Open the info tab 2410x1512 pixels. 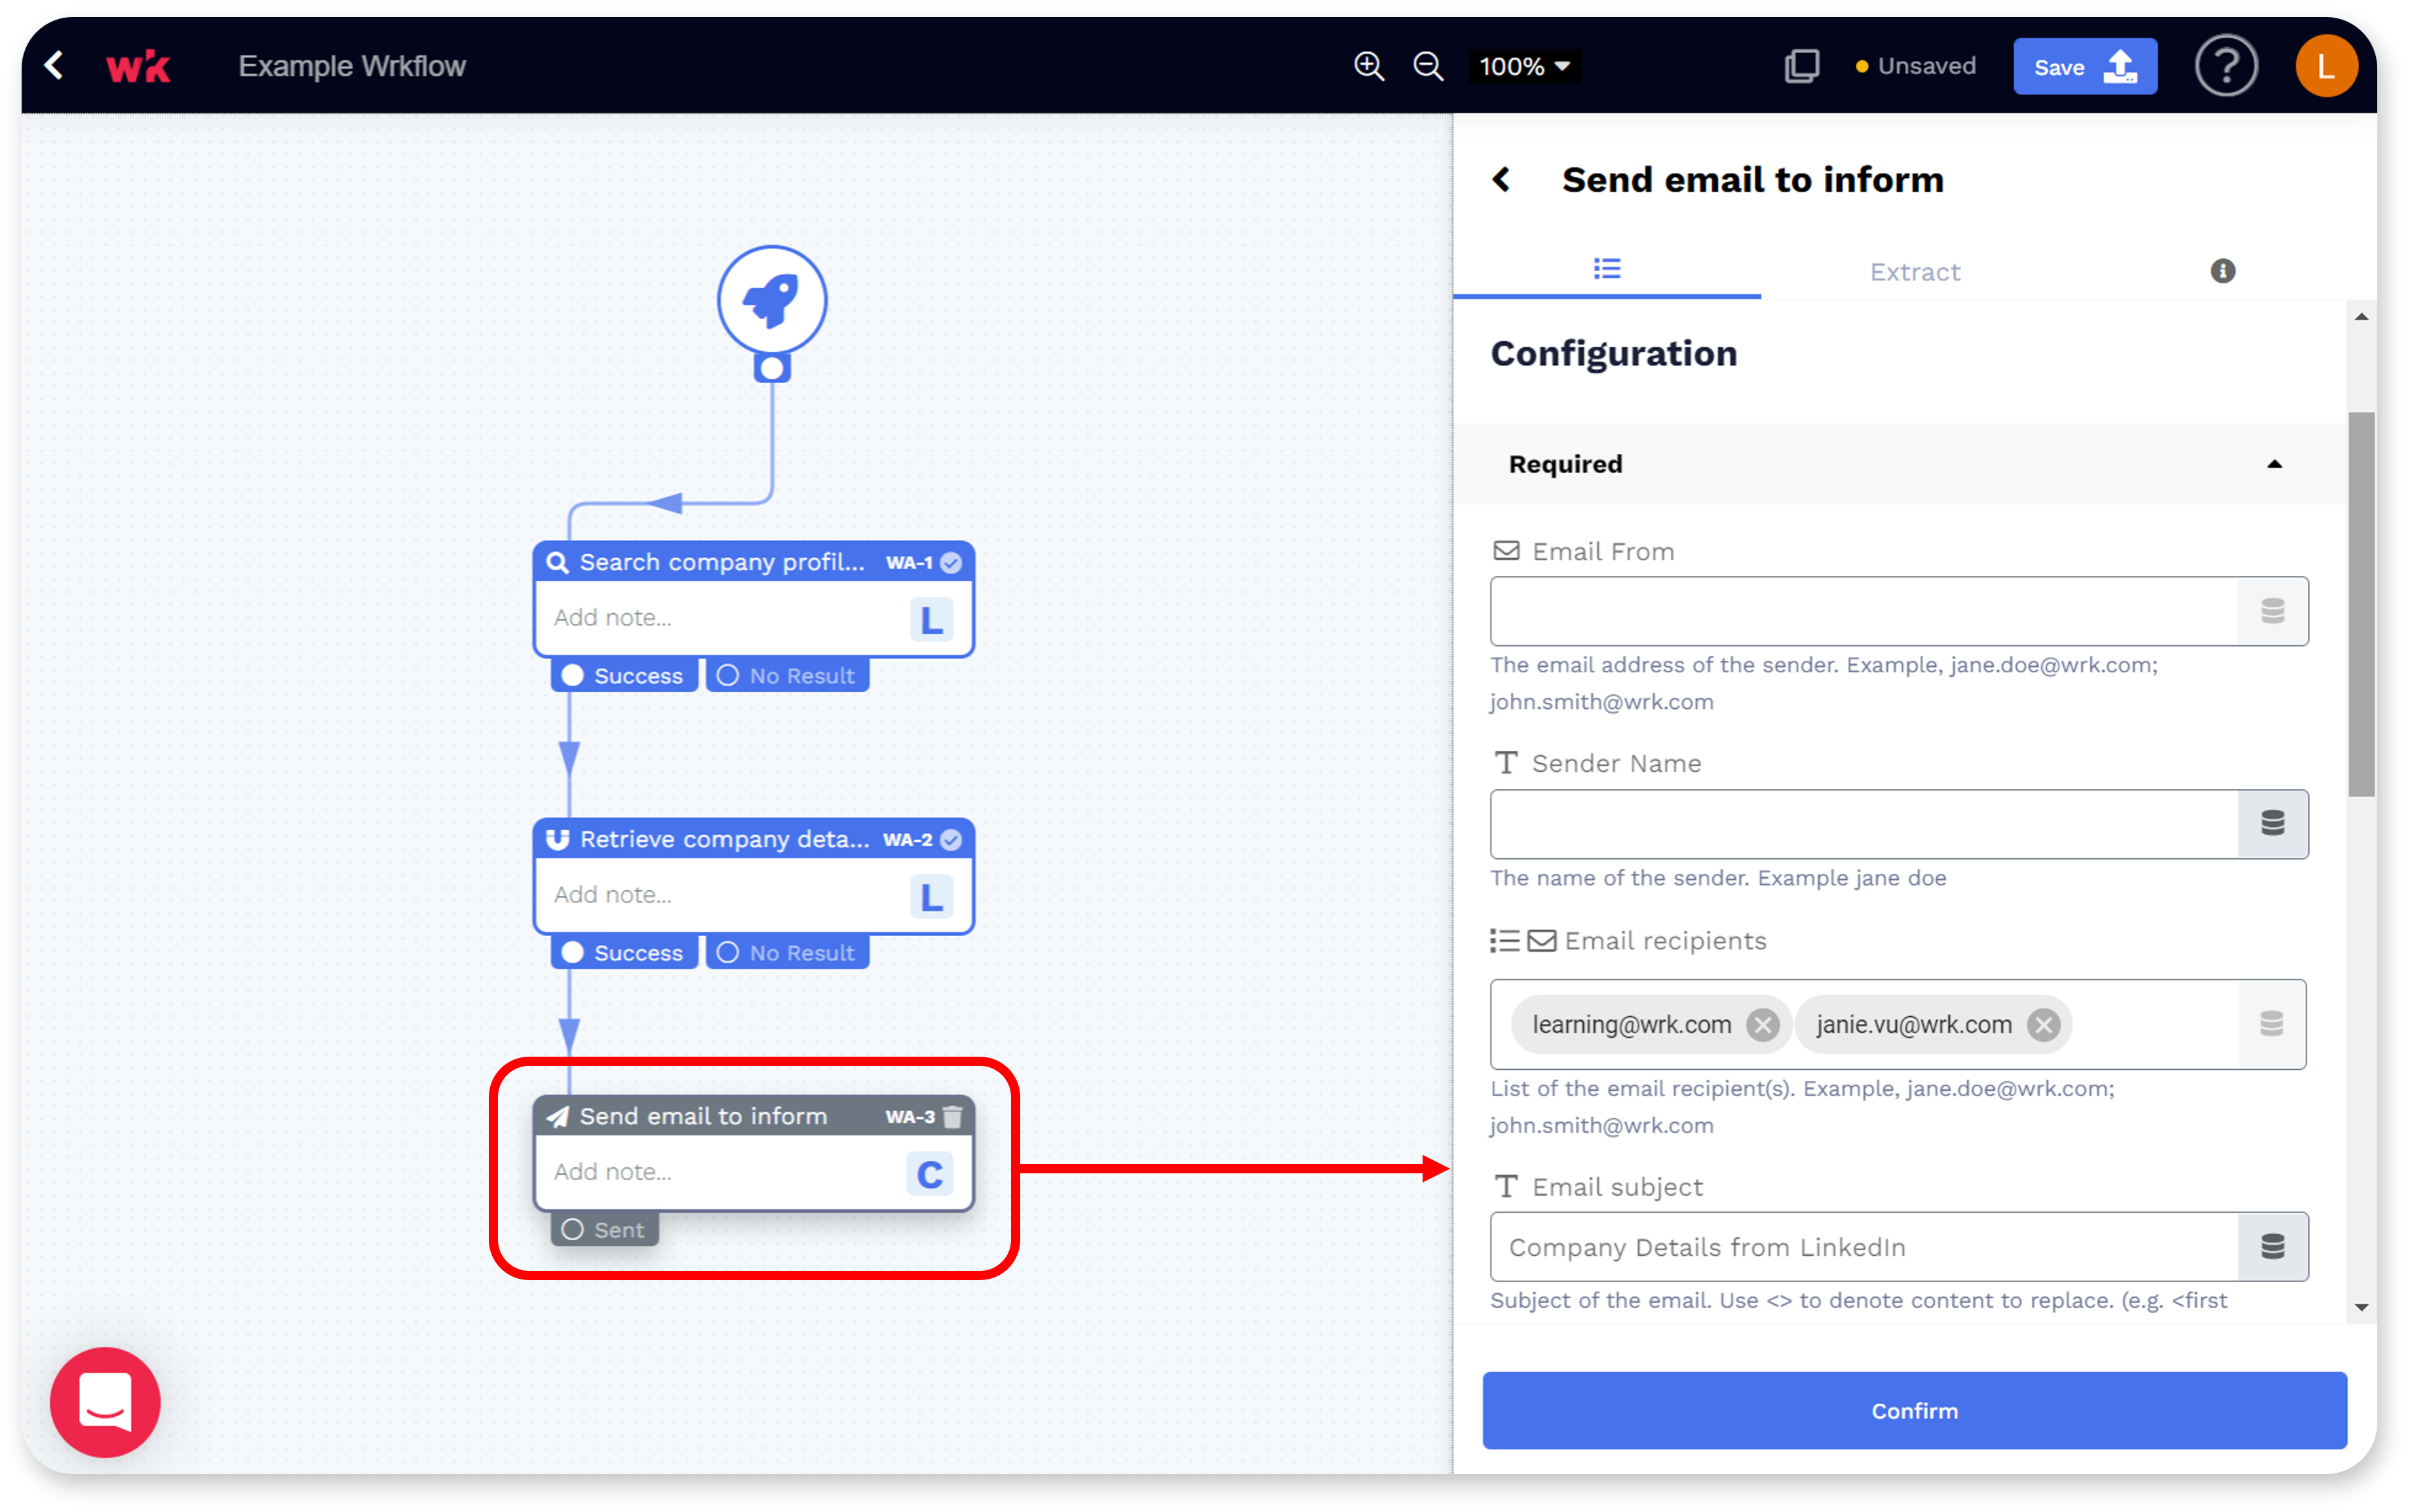pyautogui.click(x=2222, y=271)
